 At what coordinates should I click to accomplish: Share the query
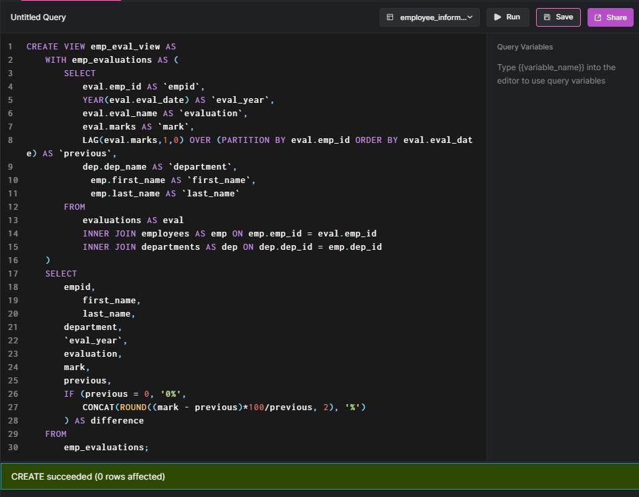610,17
